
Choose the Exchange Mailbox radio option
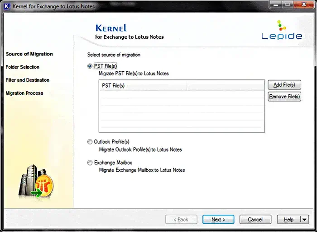coord(90,162)
